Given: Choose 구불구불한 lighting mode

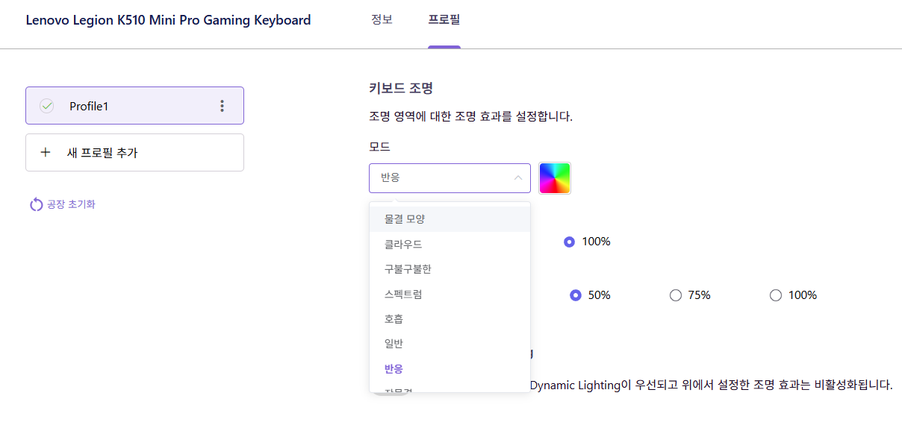Looking at the screenshot, I should click(x=450, y=269).
